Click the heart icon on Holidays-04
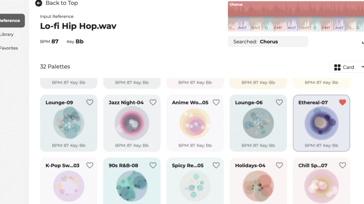Screen dimensions: 364x204 click(279, 165)
